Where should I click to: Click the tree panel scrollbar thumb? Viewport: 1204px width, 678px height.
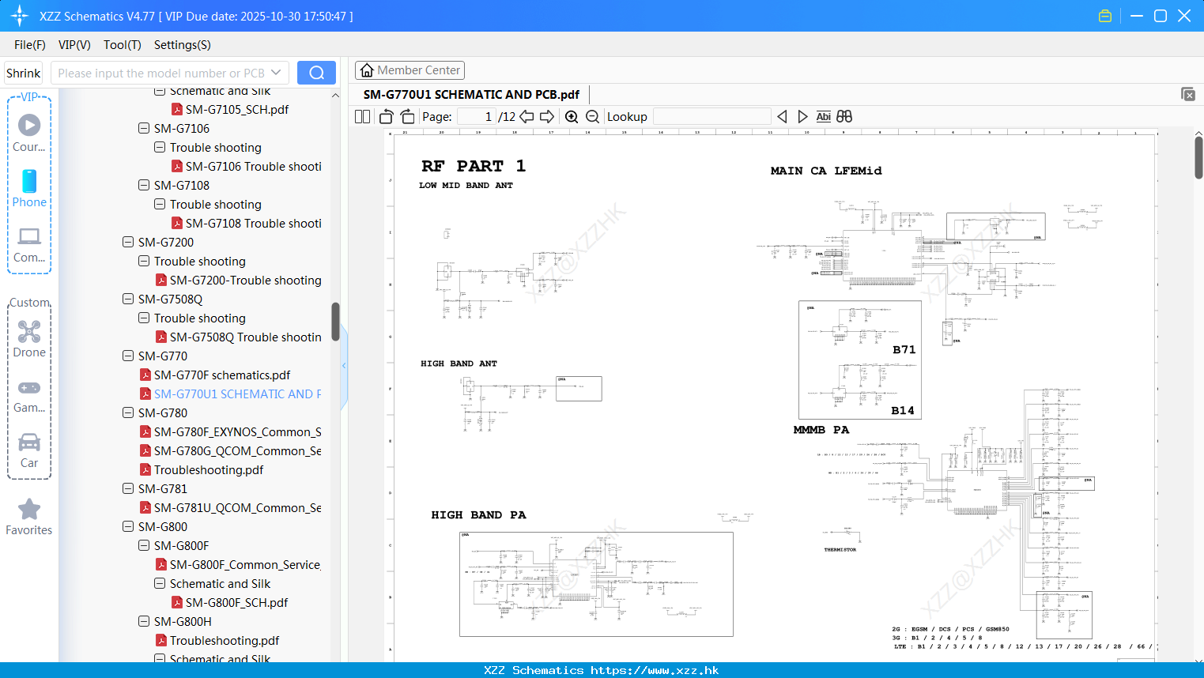pyautogui.click(x=335, y=322)
